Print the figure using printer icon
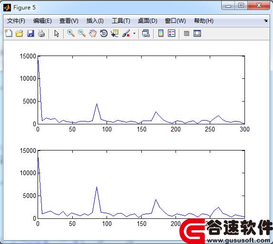 (41, 33)
